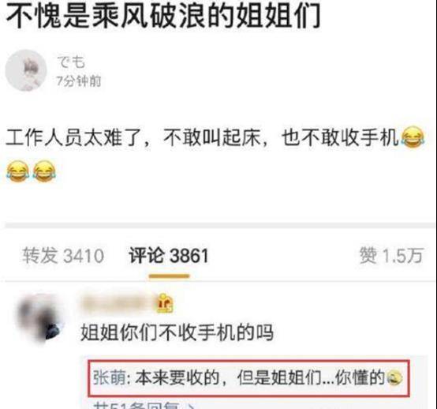Image resolution: width=437 pixels, height=409 pixels.
Task: Click the emoji after 你懂的
Action: click(x=395, y=378)
